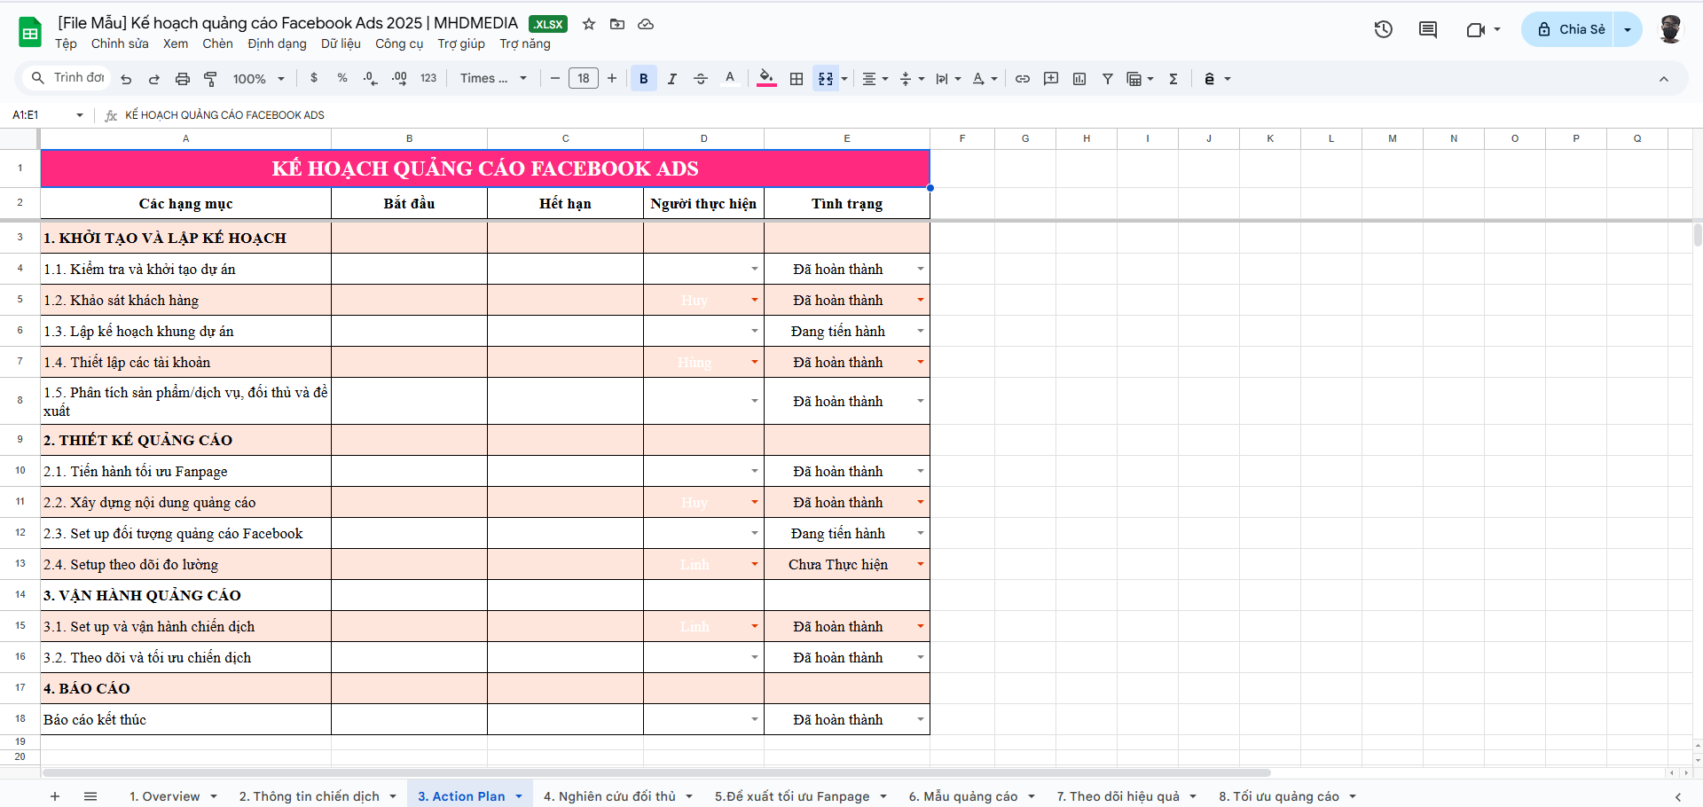Viewport: 1703px width, 807px height.
Task: Open horizontal align dropdown
Action: coord(875,79)
